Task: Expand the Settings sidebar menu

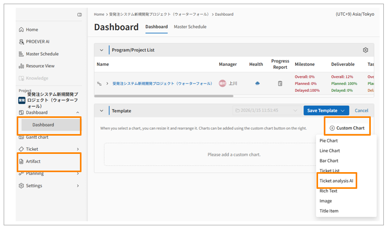Action: click(x=78, y=186)
